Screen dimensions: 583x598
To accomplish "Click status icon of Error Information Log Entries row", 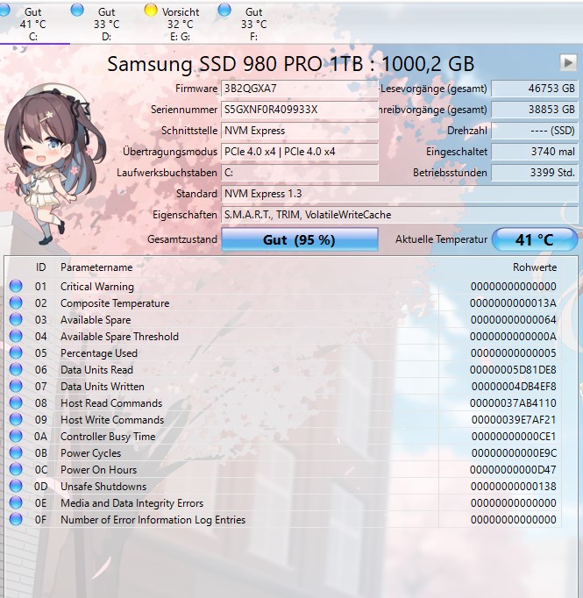I will pyautogui.click(x=16, y=519).
